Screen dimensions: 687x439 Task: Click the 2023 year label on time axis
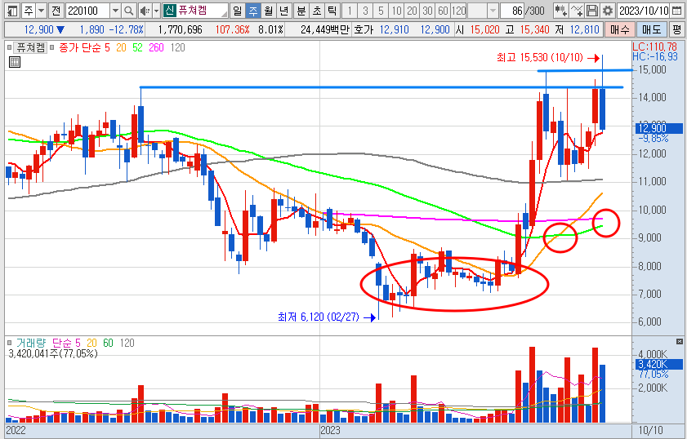(330, 430)
